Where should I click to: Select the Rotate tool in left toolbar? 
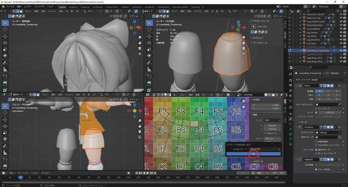[5, 43]
